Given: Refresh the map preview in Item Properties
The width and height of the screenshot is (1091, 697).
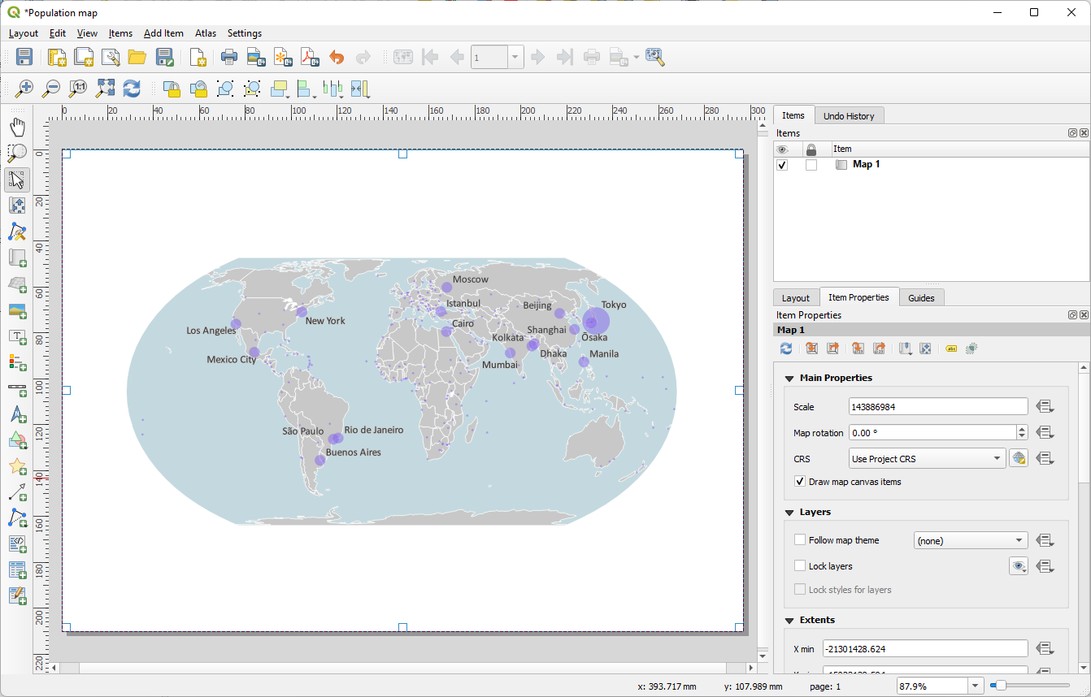Looking at the screenshot, I should (x=785, y=348).
